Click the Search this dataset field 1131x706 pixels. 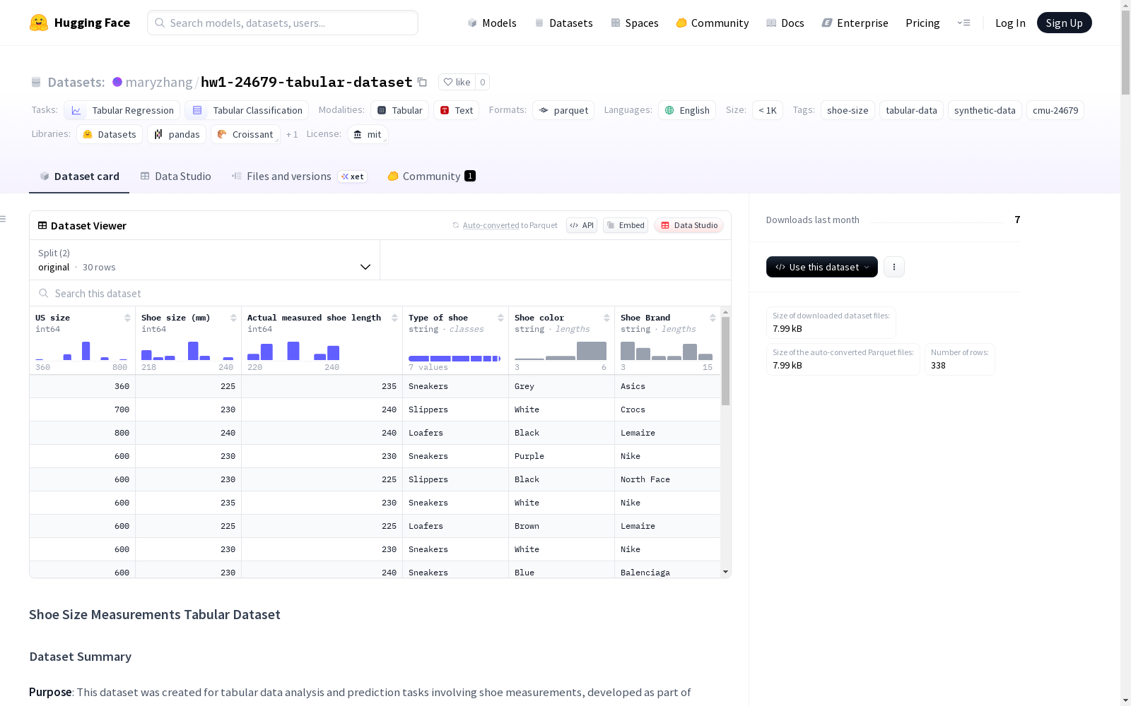coord(380,294)
